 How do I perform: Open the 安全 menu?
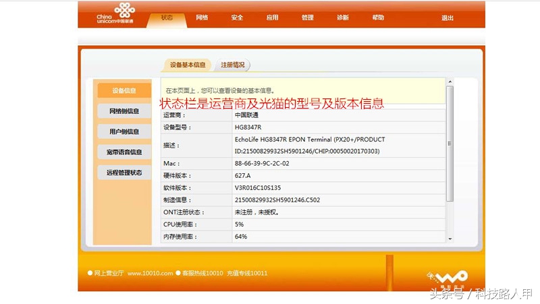237,18
